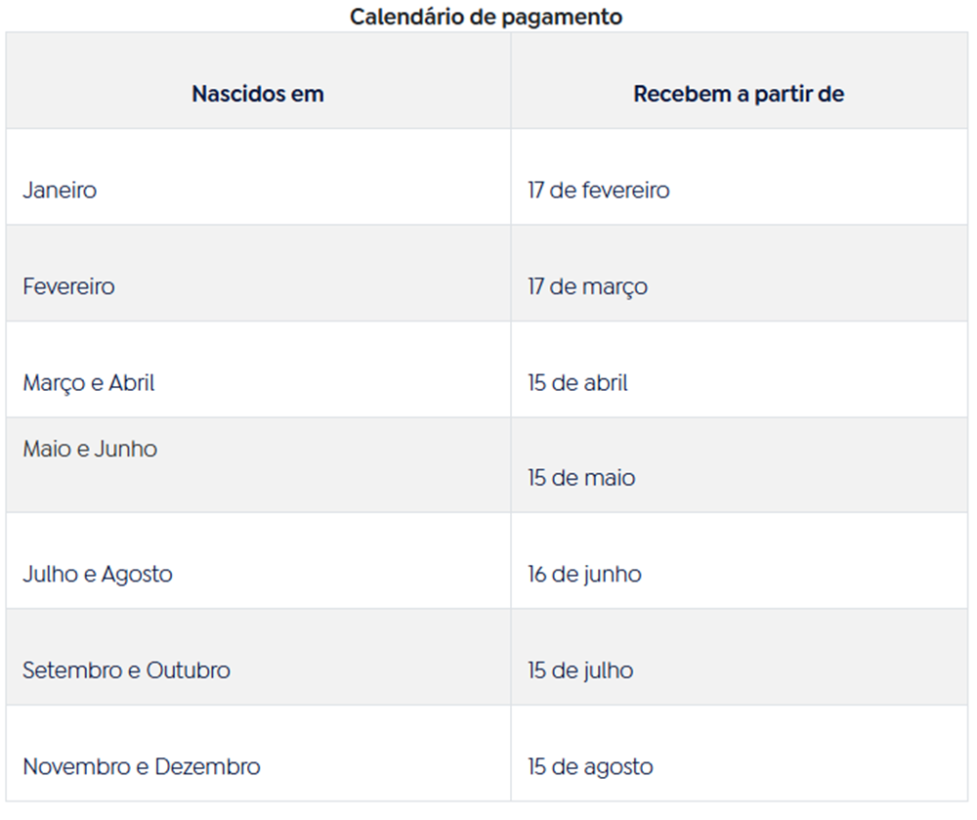Select the Fevereiro cell in Nascidos em column

[x=68, y=286]
